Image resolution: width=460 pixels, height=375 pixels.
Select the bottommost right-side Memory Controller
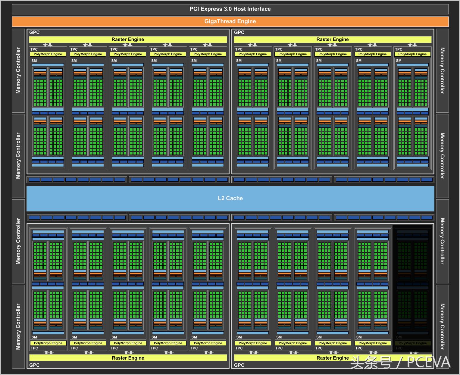[x=442, y=327]
